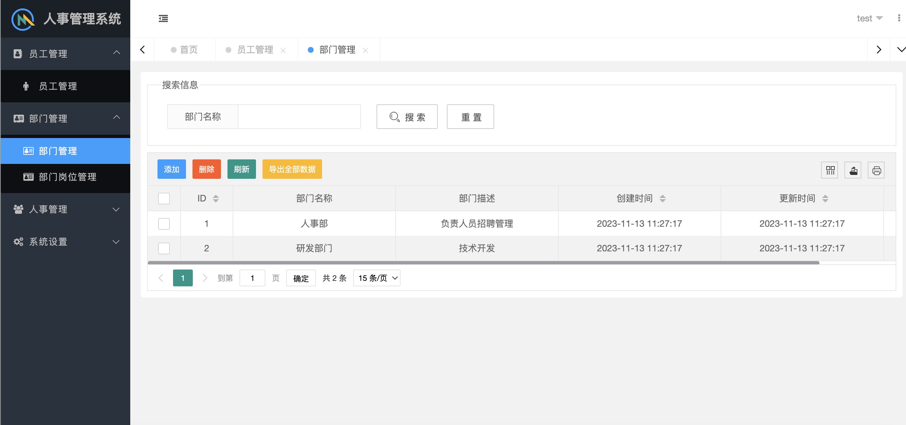Open 员工管理 submenu item
The height and width of the screenshot is (425, 906).
[65, 86]
